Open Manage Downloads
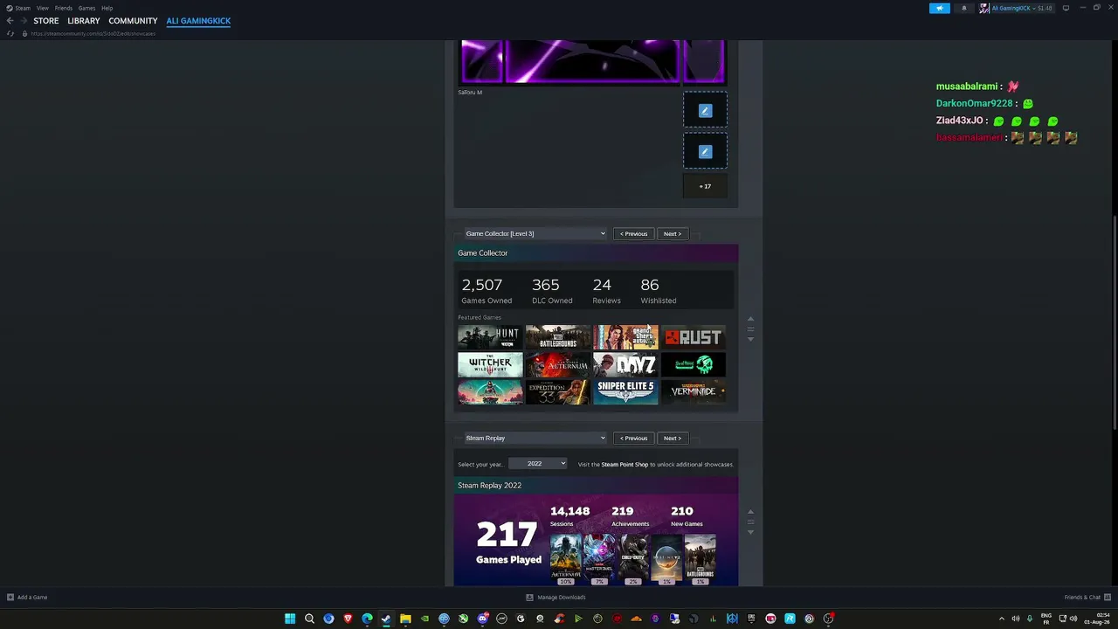The image size is (1118, 629). [x=556, y=598]
